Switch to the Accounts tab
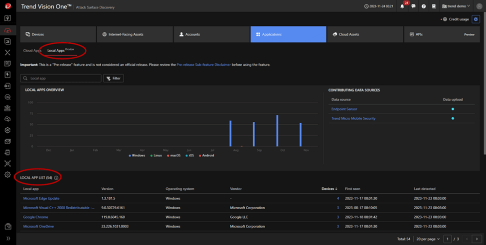The width and height of the screenshot is (486, 245). coord(212,34)
